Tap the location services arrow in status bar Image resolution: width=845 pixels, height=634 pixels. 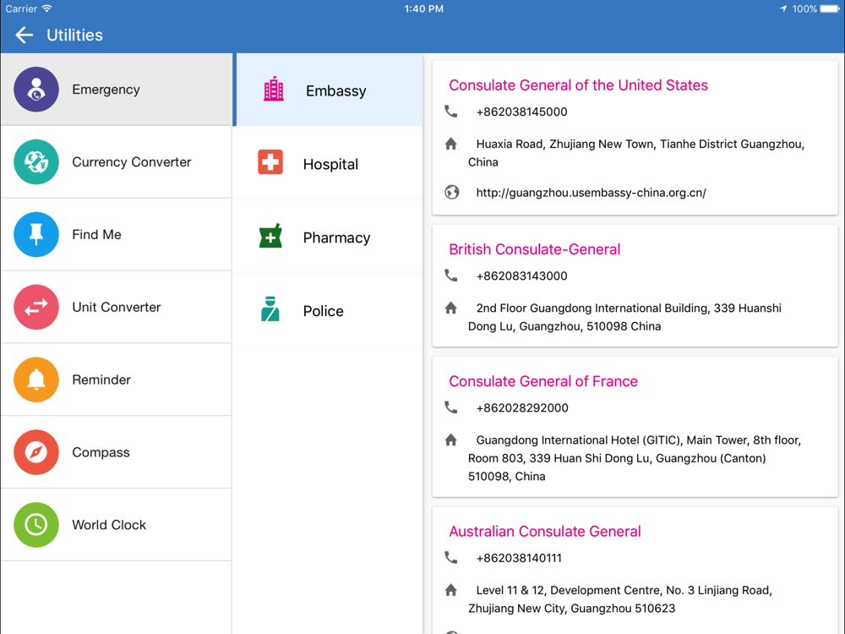[x=783, y=8]
